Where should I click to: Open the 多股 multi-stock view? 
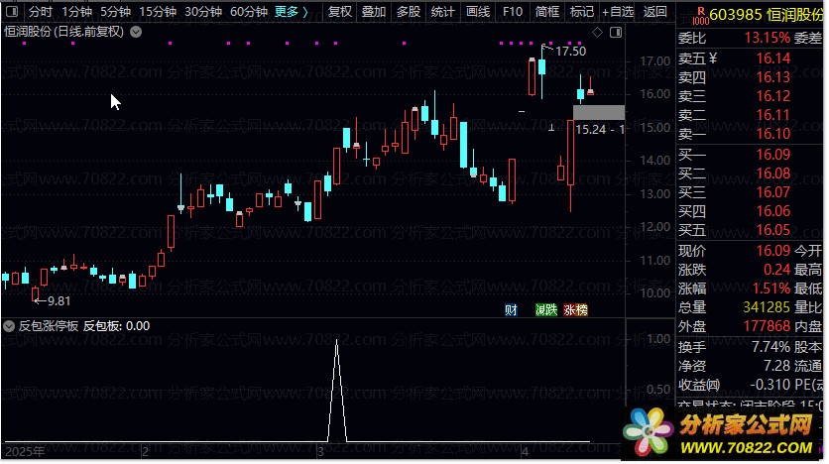coord(409,11)
